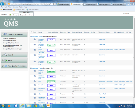135x108 pixels.
Task: Switch to the 'Home - Abel Sol...' browser tab
Action: [63, 4]
